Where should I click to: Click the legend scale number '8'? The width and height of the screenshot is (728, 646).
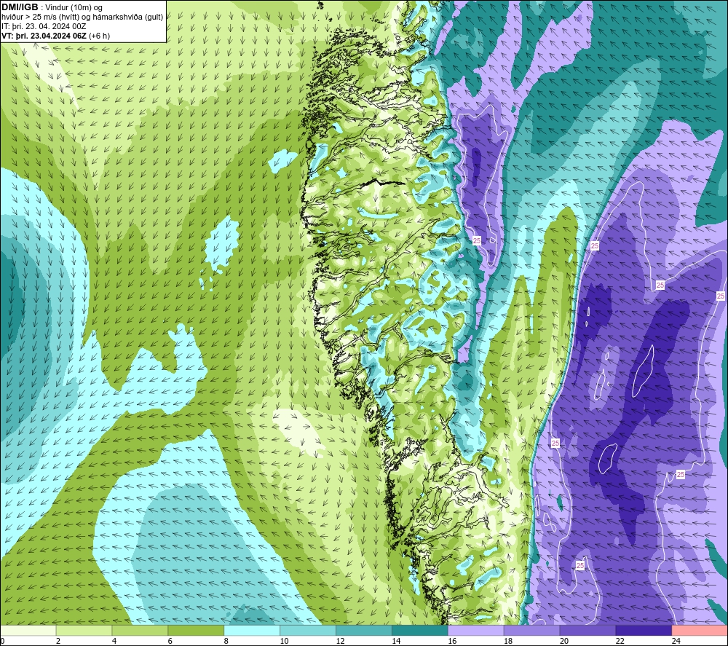[x=226, y=641]
